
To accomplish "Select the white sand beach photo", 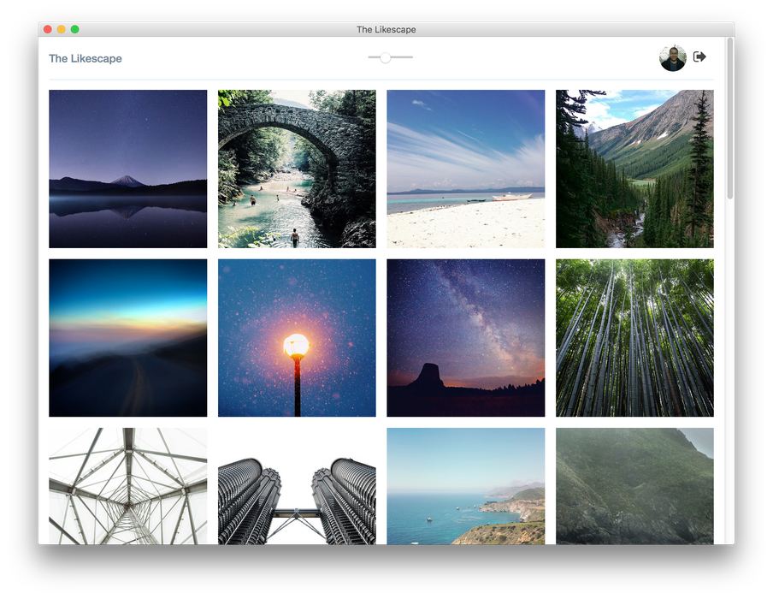I will pos(465,169).
